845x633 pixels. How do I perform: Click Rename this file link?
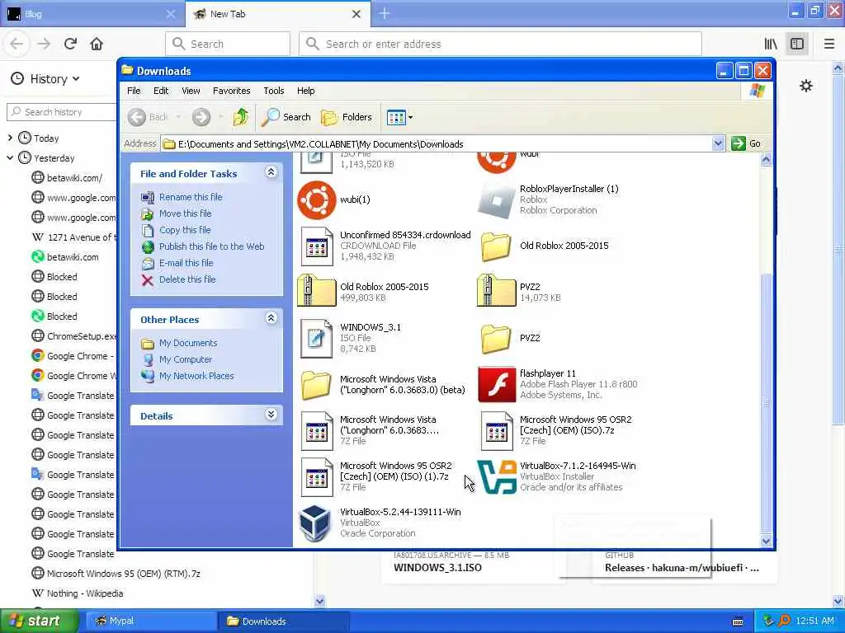[x=191, y=197]
